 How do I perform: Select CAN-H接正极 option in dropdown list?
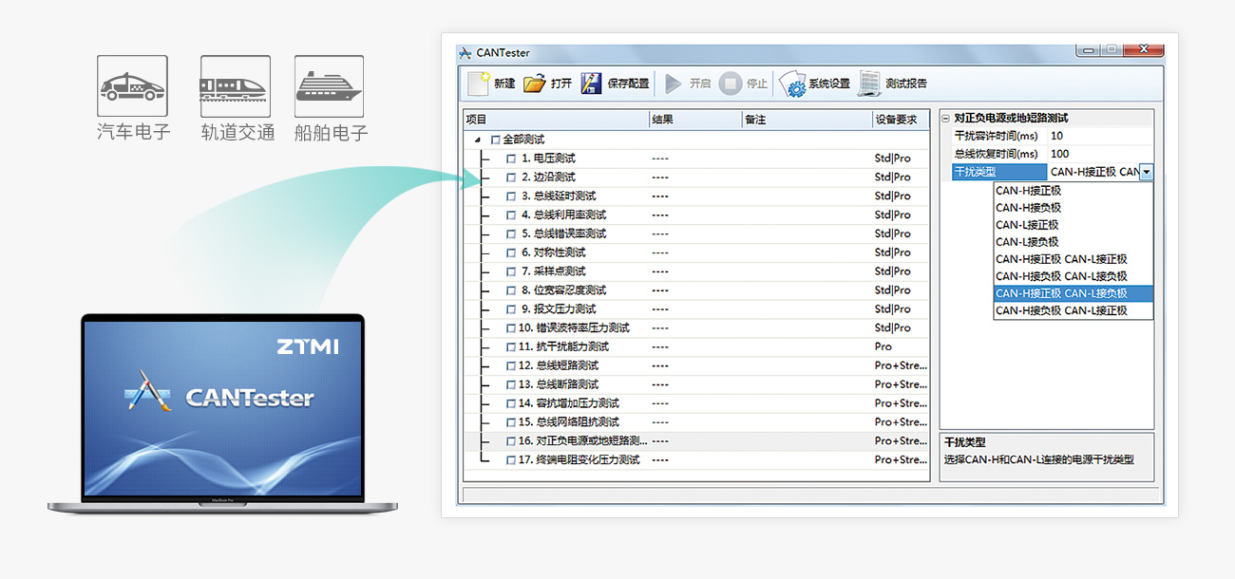[1028, 190]
